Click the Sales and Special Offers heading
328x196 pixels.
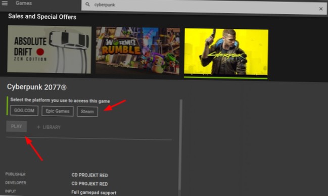pos(42,17)
